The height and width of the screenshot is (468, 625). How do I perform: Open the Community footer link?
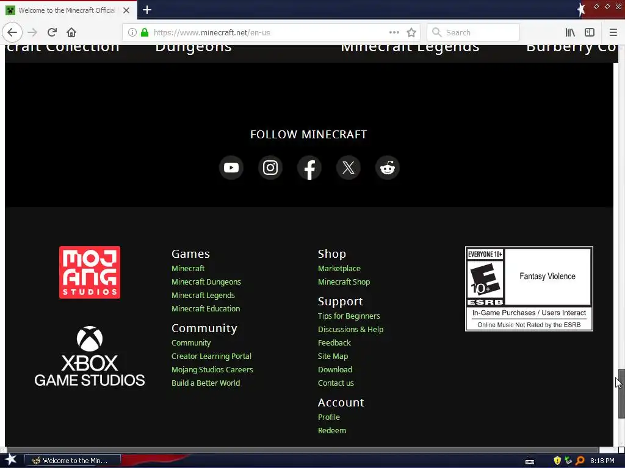pyautogui.click(x=191, y=342)
